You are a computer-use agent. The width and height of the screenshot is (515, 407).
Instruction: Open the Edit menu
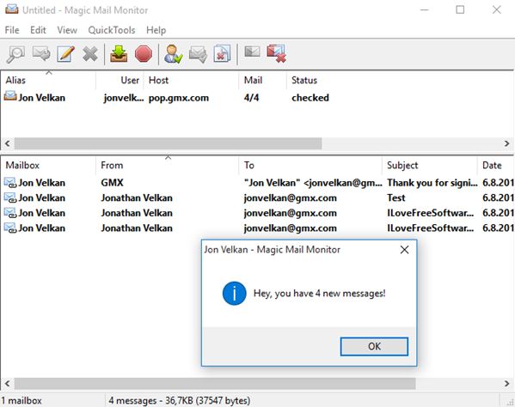click(38, 30)
